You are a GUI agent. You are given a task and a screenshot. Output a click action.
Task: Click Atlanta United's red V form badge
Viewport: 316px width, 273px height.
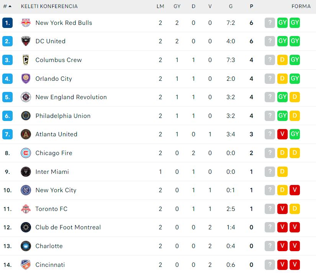coord(282,134)
